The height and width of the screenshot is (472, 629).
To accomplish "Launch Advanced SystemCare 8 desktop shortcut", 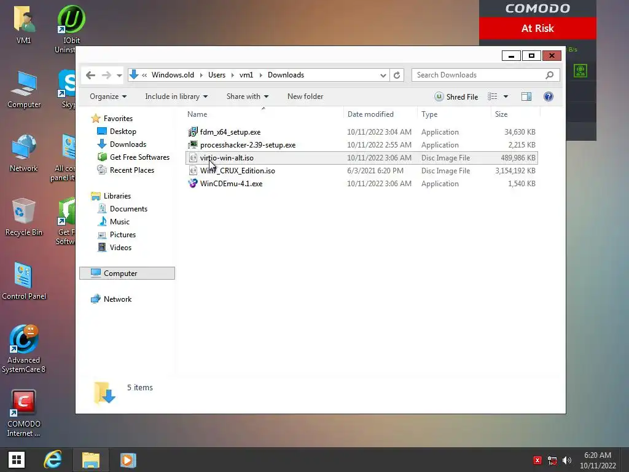I will click(x=24, y=349).
